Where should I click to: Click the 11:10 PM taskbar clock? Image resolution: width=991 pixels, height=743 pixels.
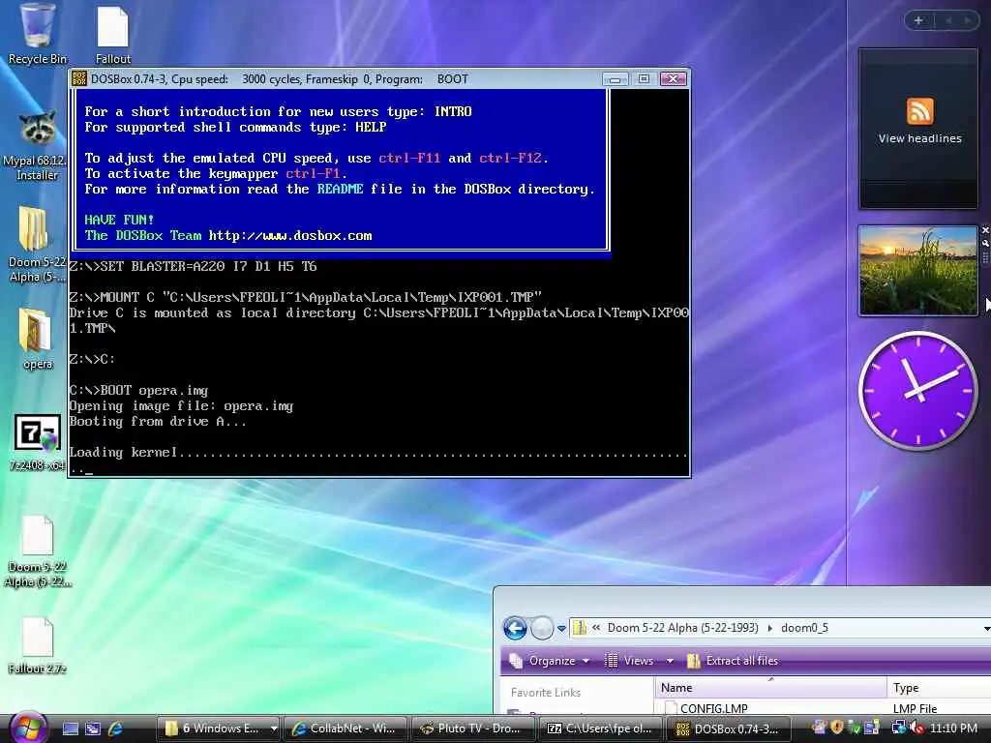[x=953, y=728]
